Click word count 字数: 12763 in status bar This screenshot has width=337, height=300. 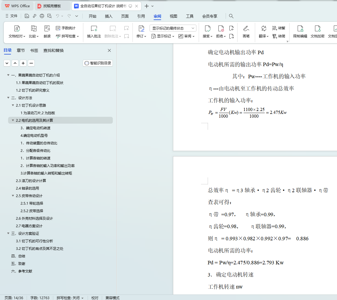(x=40, y=298)
